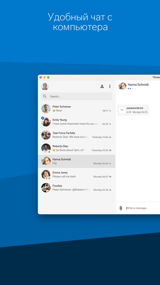Click group icon beside Monday 04:53

(110, 190)
